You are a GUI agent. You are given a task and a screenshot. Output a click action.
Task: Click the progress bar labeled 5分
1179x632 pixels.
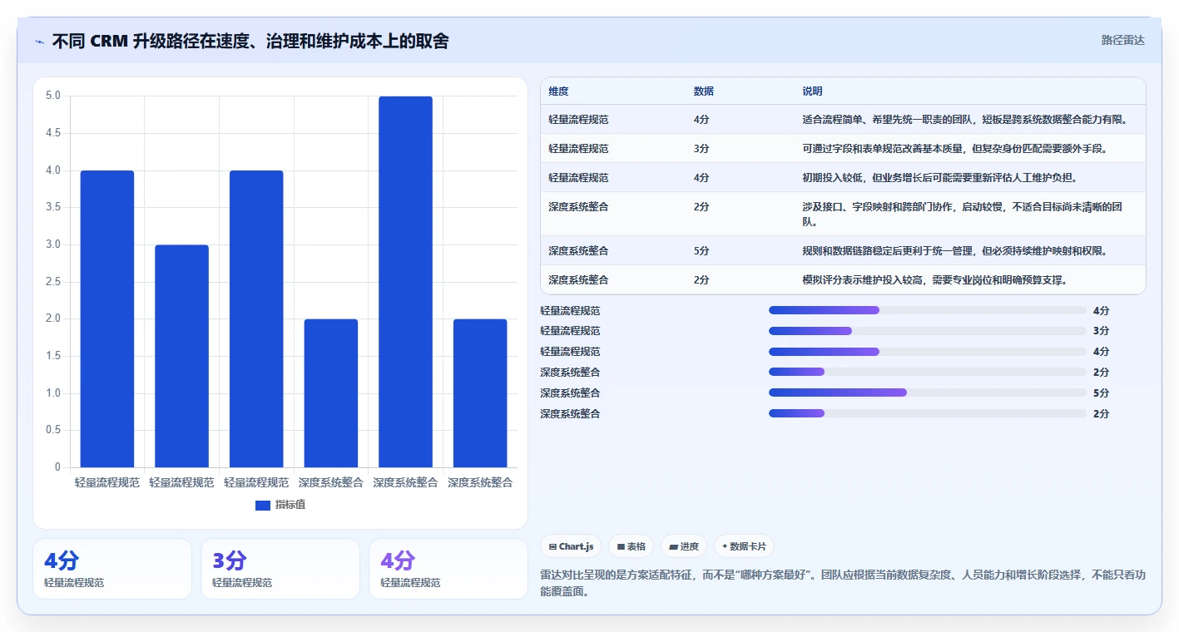tap(928, 393)
